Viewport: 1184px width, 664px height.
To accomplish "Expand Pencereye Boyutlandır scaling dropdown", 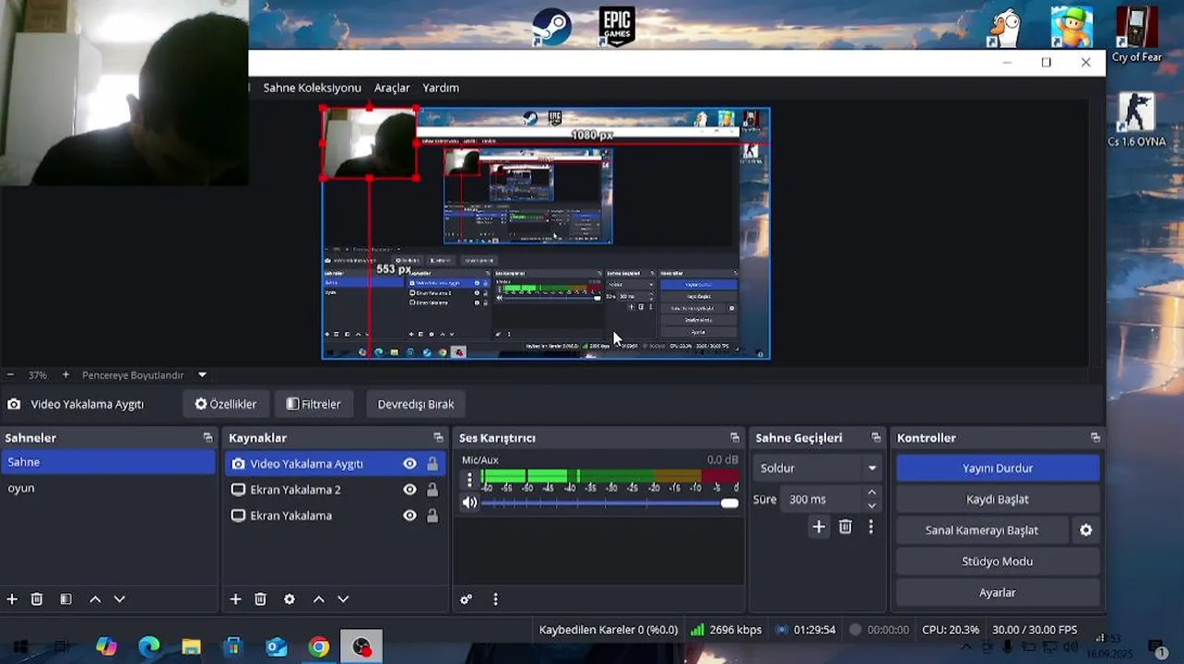I will 202,375.
